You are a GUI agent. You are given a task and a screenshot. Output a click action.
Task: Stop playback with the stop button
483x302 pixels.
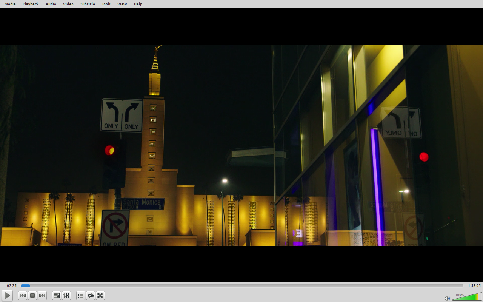[x=32, y=296]
